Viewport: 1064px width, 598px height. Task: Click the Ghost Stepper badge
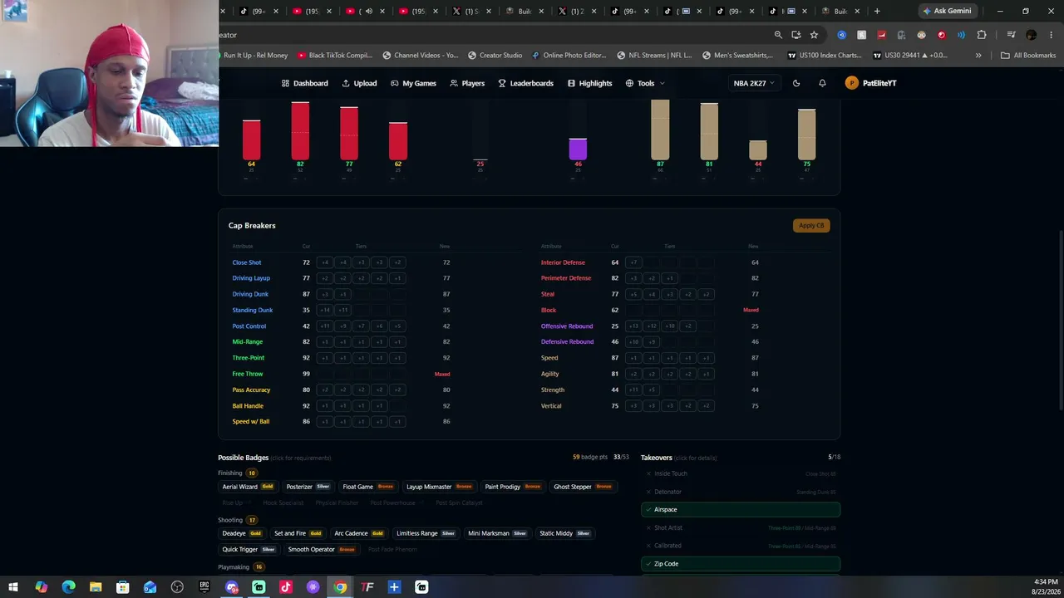583,487
